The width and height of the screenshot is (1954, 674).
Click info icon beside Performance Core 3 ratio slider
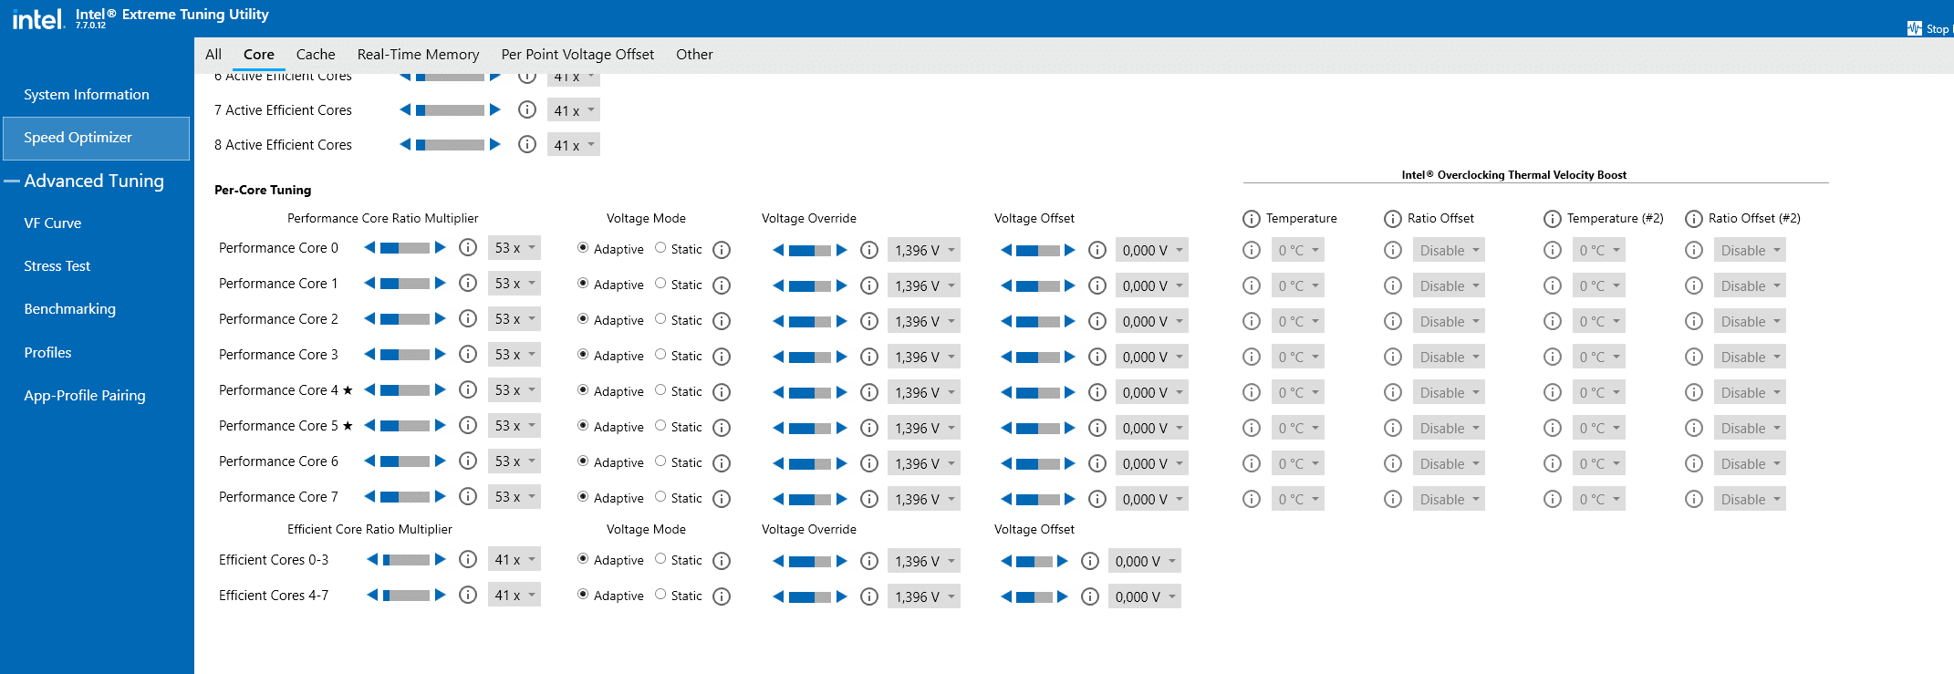[x=468, y=354]
